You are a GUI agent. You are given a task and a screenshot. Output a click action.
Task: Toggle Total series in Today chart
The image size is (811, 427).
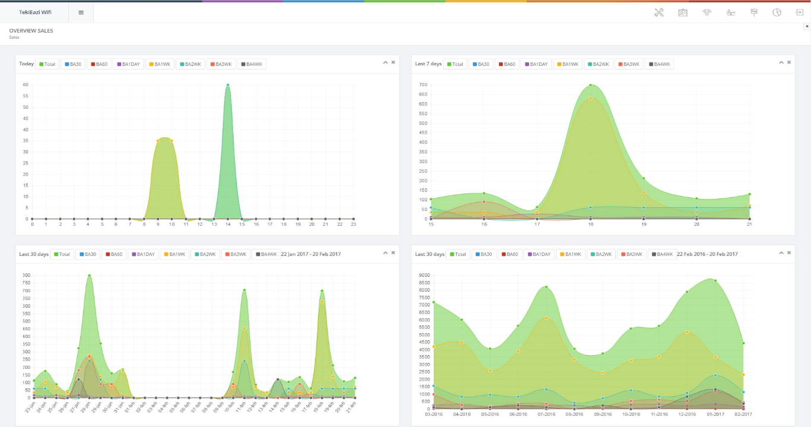(x=47, y=64)
